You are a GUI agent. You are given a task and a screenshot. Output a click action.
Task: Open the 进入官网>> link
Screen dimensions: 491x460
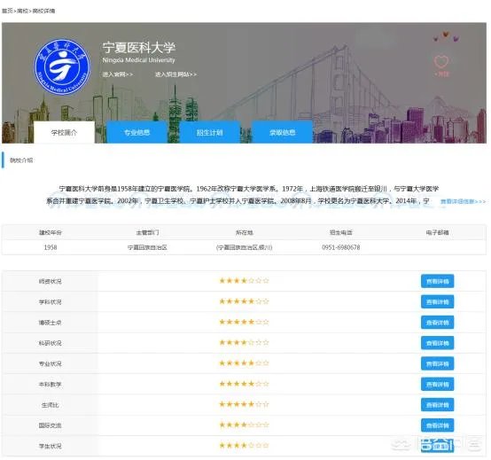pyautogui.click(x=118, y=74)
